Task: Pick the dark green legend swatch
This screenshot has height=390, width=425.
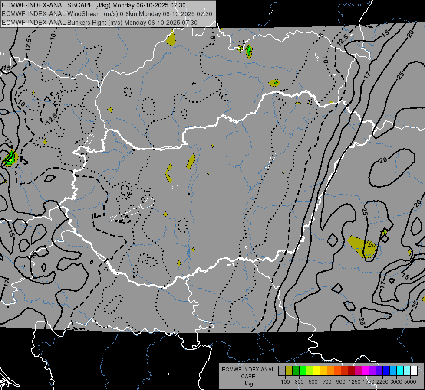Action: pyautogui.click(x=296, y=371)
